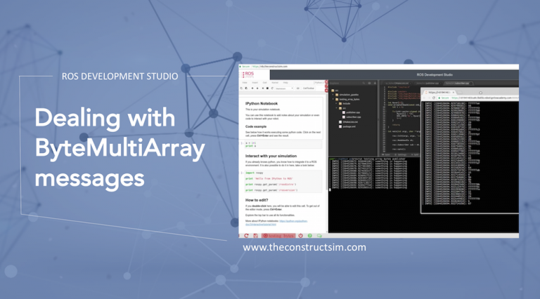
Task: Open the Cell menu in the notebook
Action: (x=265, y=83)
